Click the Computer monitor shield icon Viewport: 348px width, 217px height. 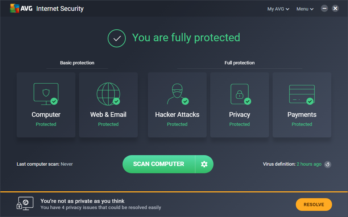coord(46,94)
